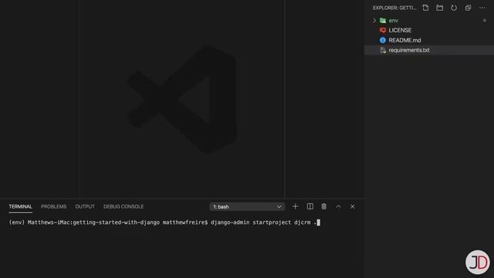Click the EXPLORER panel title
The height and width of the screenshot is (278, 494).
(x=394, y=8)
